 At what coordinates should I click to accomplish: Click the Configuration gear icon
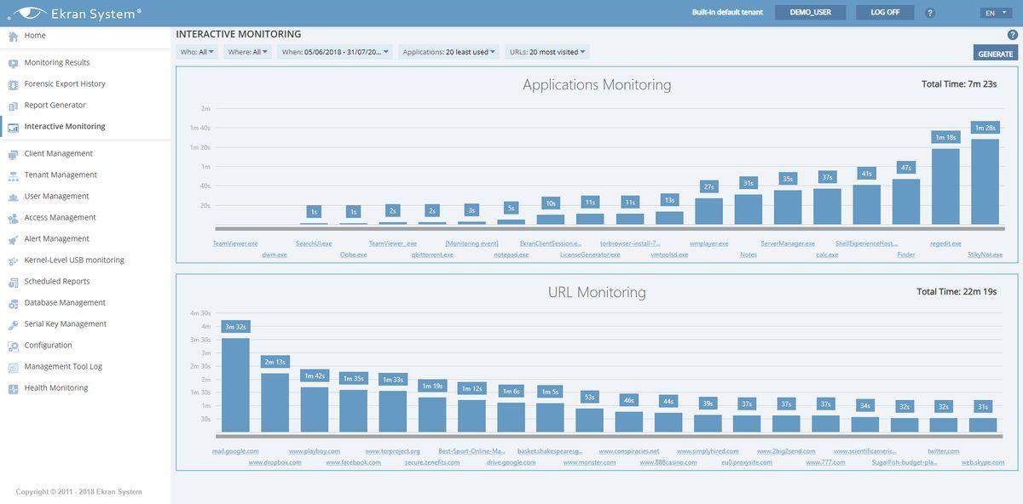13,346
